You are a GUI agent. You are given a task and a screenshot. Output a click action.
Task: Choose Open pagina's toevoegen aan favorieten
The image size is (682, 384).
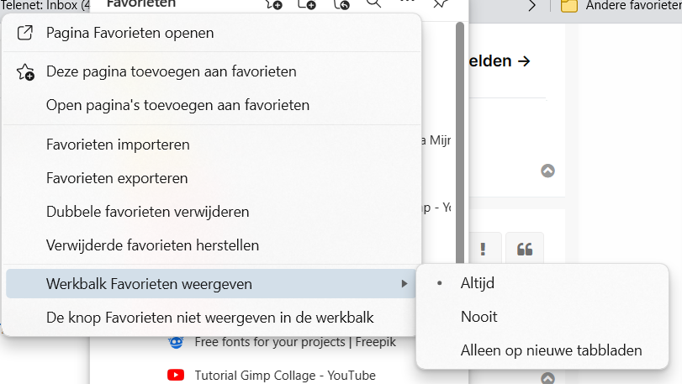tap(212, 105)
